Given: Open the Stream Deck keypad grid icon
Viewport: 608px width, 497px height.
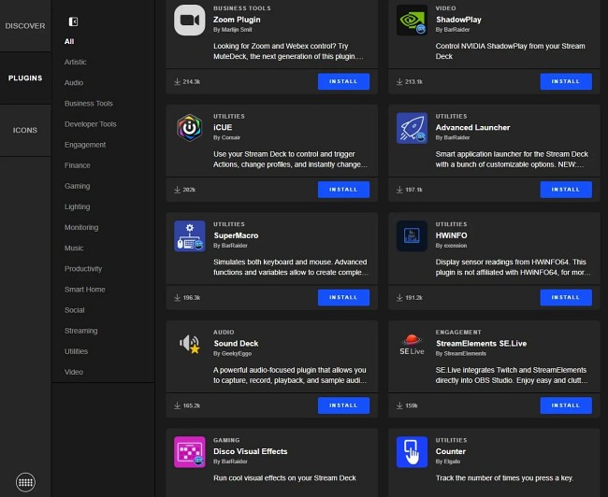Looking at the screenshot, I should (25, 482).
